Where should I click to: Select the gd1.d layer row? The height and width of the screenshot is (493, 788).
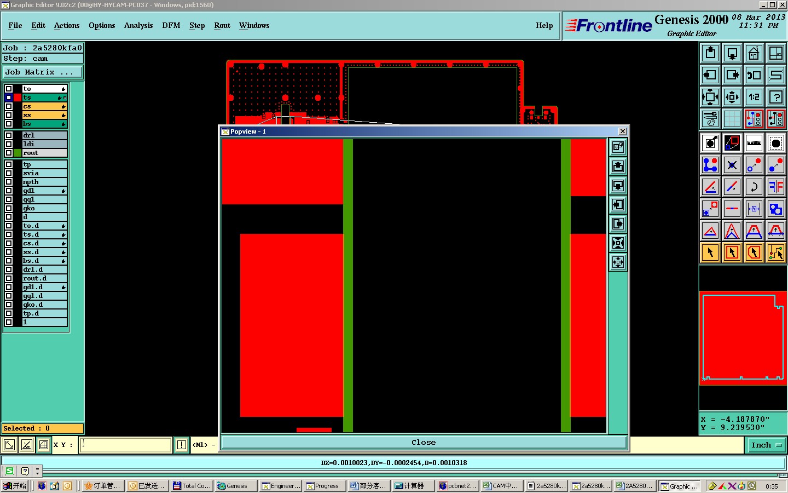point(44,287)
